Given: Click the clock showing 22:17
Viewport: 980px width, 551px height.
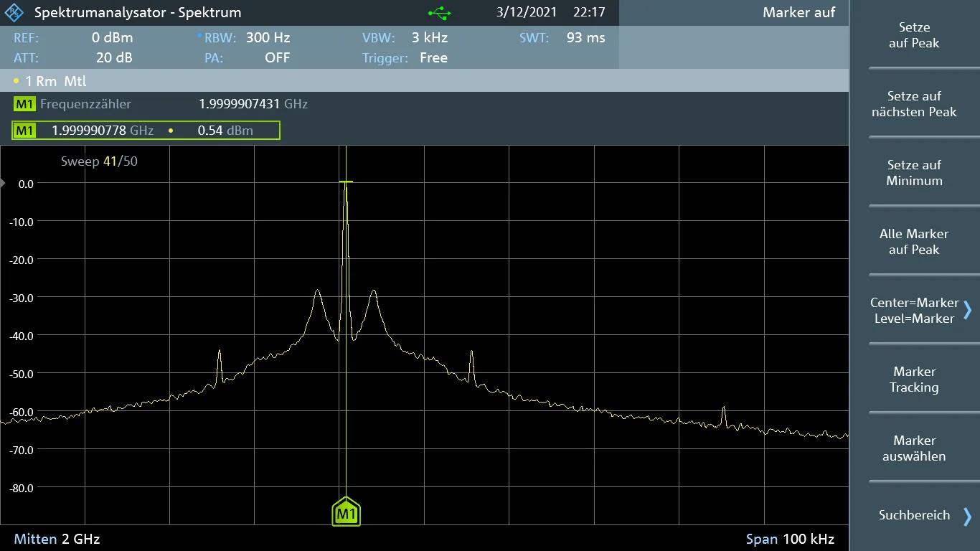Looking at the screenshot, I should (589, 13).
